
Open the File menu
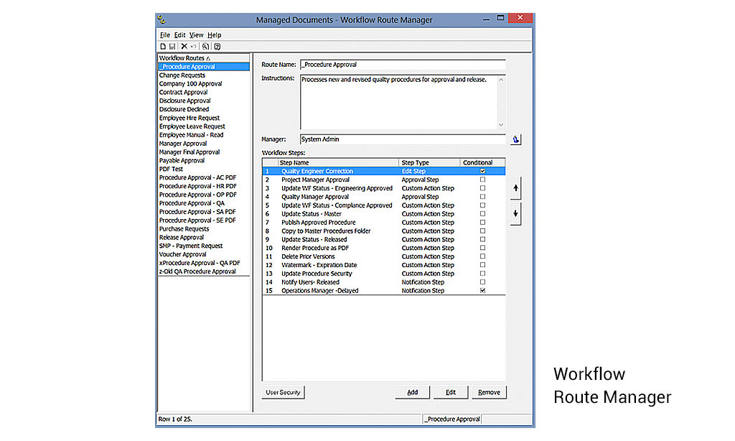pyautogui.click(x=164, y=35)
